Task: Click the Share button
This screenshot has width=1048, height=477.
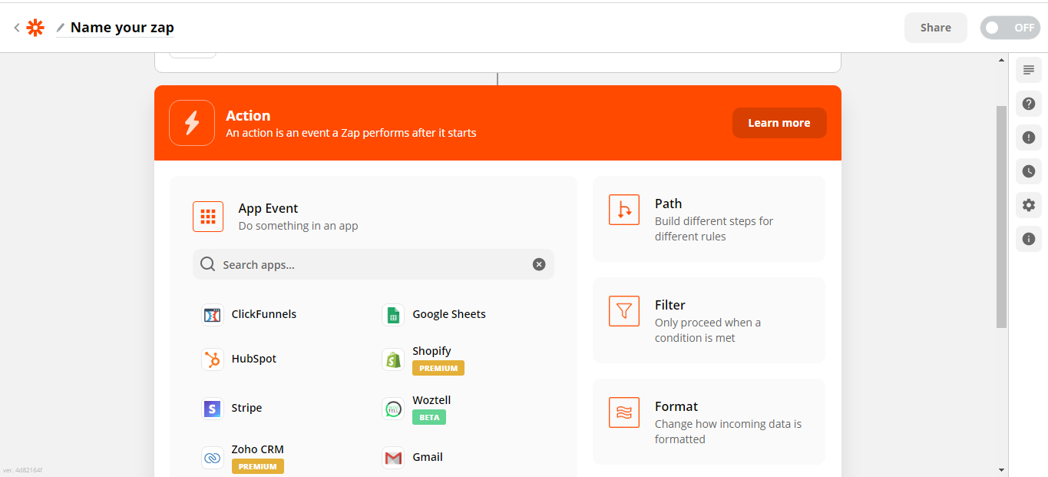Action: (935, 28)
